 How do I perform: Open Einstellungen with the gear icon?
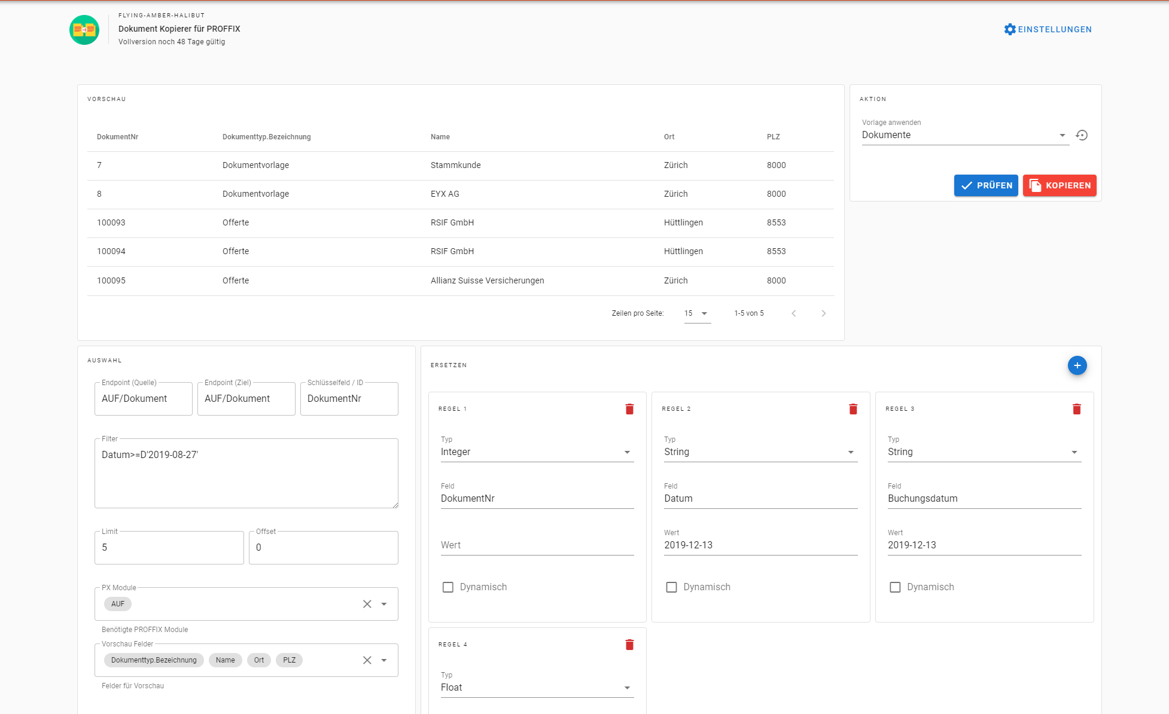point(1010,29)
